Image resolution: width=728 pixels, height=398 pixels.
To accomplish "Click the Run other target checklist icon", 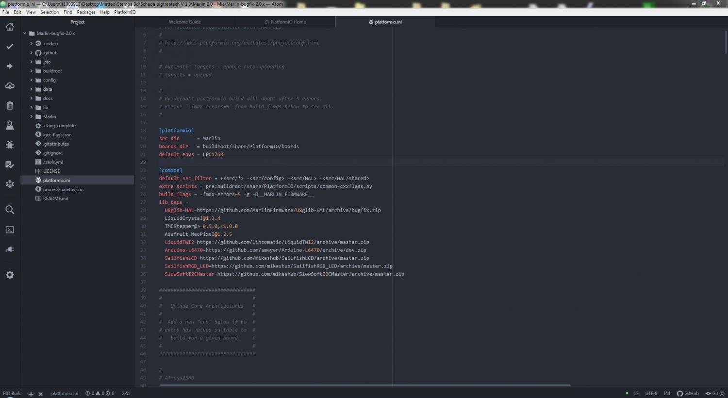I will (x=10, y=165).
